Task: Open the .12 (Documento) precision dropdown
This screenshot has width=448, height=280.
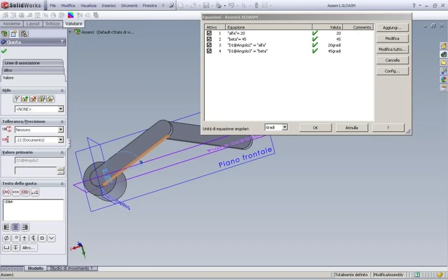Action: tap(60, 140)
